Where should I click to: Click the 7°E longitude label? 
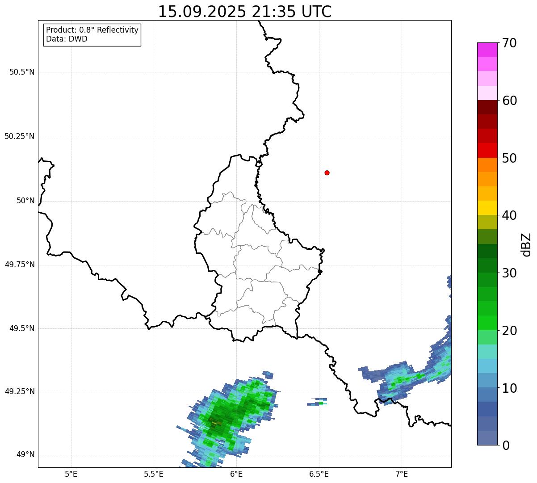click(402, 474)
